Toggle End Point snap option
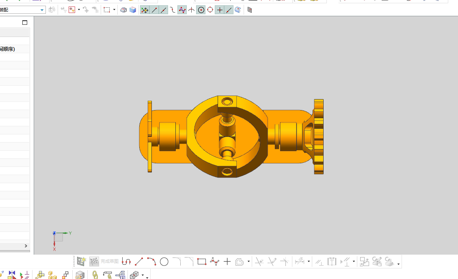This screenshot has height=279, width=458. (x=154, y=10)
